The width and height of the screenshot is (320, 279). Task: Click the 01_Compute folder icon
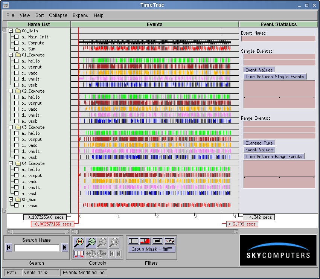[x=18, y=55]
